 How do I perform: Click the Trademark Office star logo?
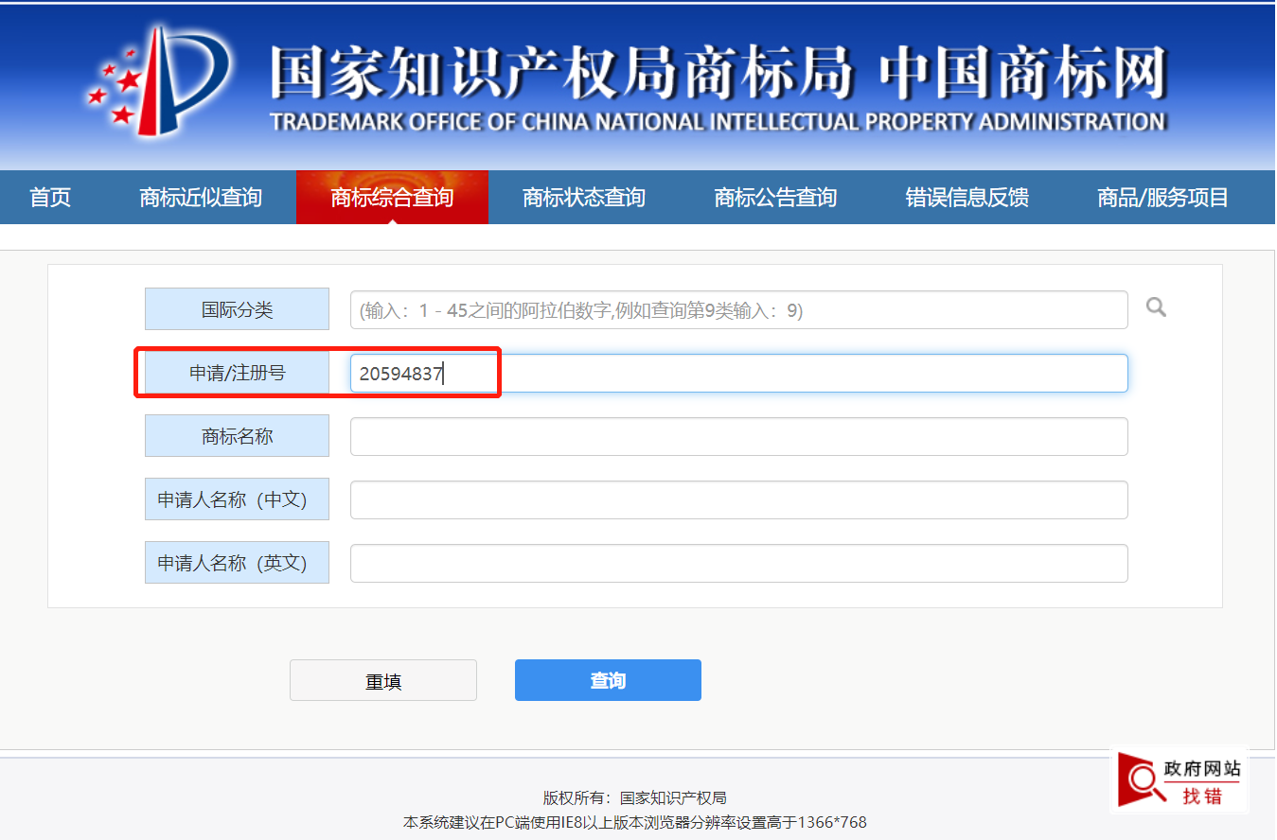(x=159, y=82)
